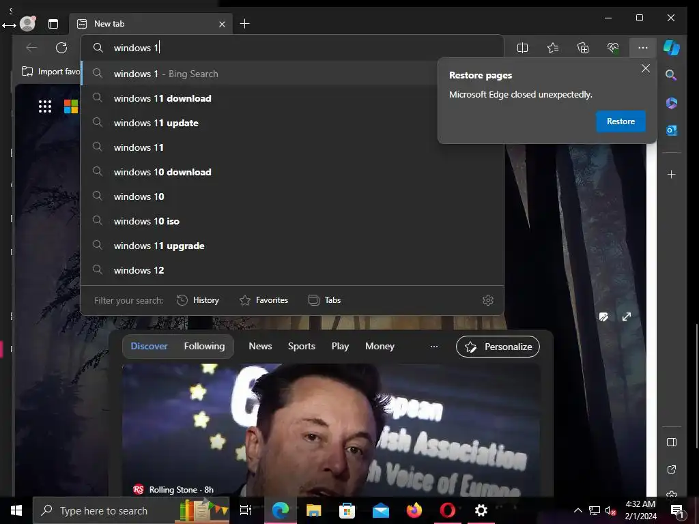Launch Firefox from the taskbar

pyautogui.click(x=414, y=510)
